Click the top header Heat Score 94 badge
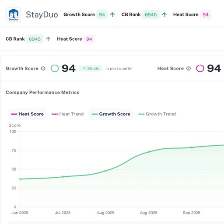The image size is (224, 224). tap(206, 14)
